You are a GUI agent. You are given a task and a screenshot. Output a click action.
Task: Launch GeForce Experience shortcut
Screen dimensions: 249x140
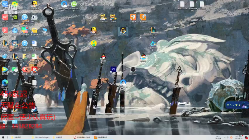[x=15, y=20]
